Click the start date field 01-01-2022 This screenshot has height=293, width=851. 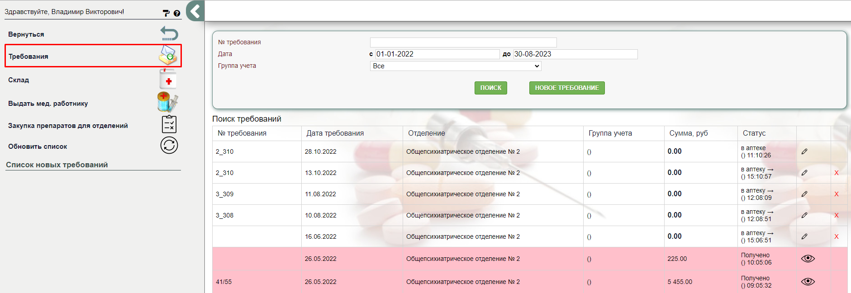point(437,54)
